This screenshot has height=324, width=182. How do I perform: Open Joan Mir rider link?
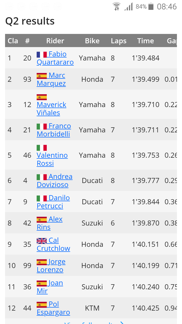50,287
